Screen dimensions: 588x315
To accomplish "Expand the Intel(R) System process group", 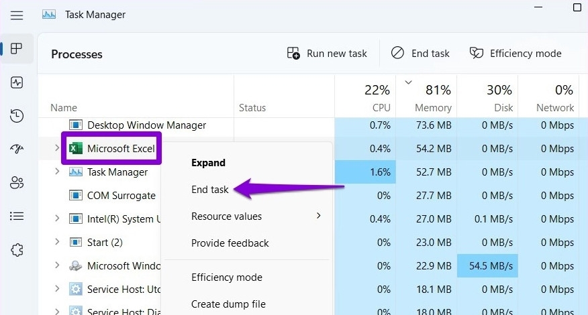I will coord(57,218).
